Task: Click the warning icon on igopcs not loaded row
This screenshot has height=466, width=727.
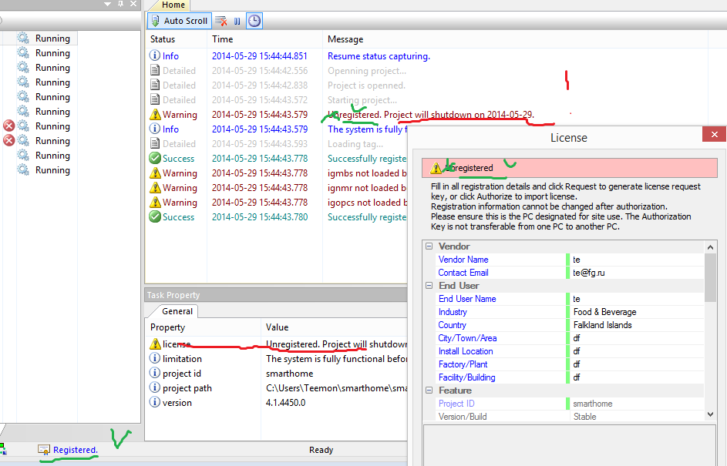Action: pyautogui.click(x=155, y=202)
